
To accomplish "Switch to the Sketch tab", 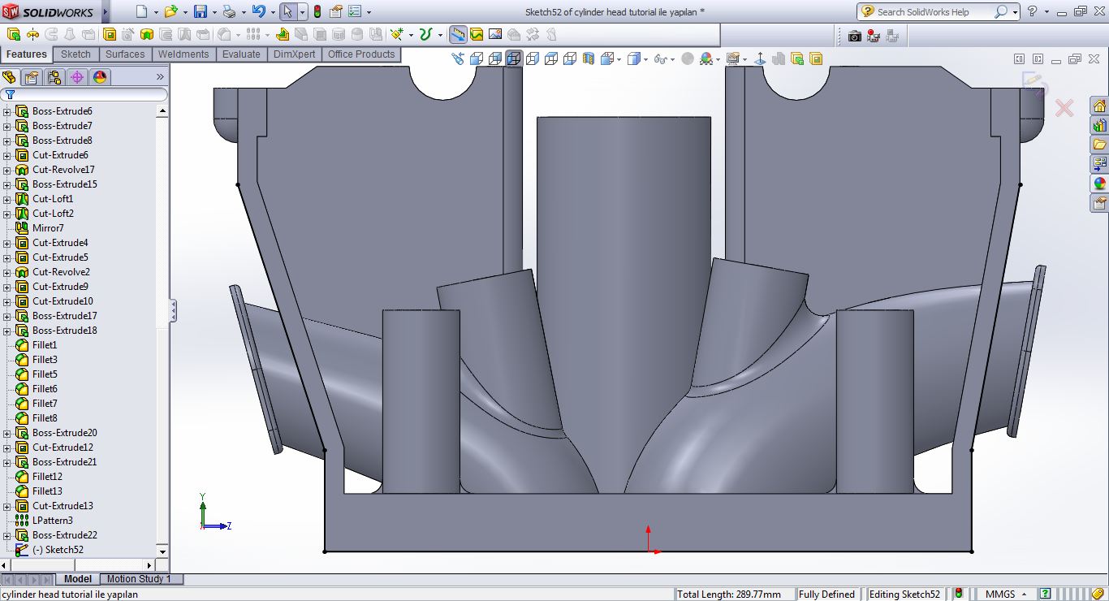I will [x=76, y=54].
